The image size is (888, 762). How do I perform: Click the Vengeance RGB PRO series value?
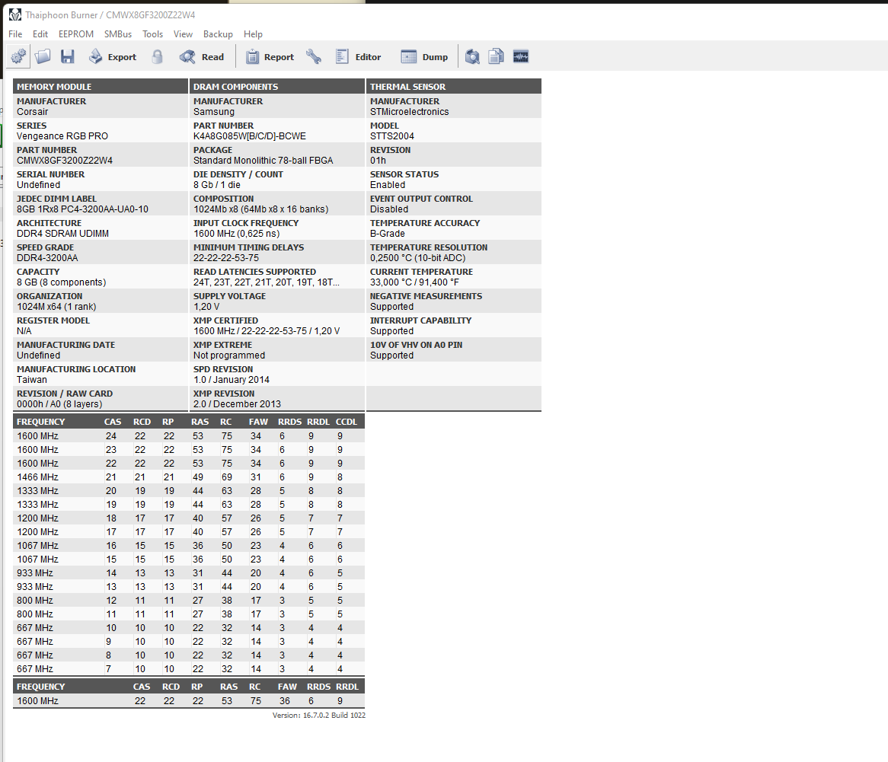pos(62,136)
